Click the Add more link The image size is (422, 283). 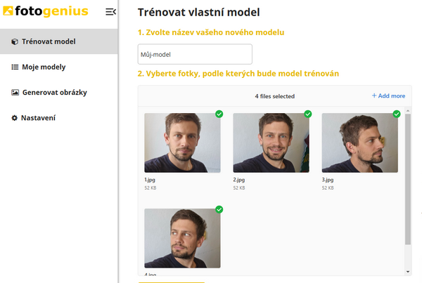pos(388,96)
